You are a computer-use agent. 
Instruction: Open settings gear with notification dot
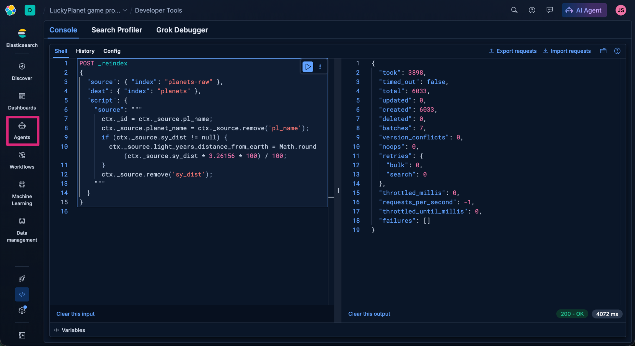click(22, 310)
